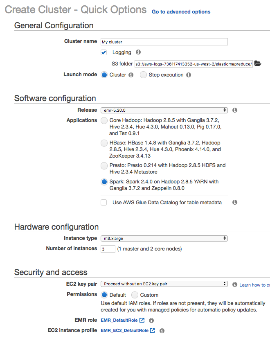Go to advanced options link
Viewport: 270px width, 341px height.
click(x=181, y=12)
